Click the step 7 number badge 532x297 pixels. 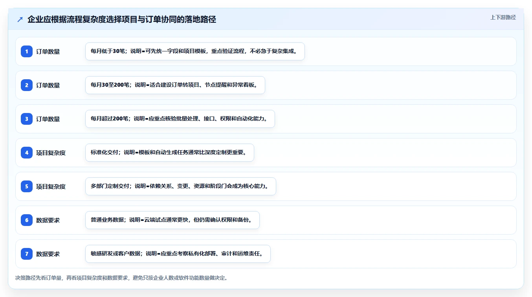click(27, 254)
